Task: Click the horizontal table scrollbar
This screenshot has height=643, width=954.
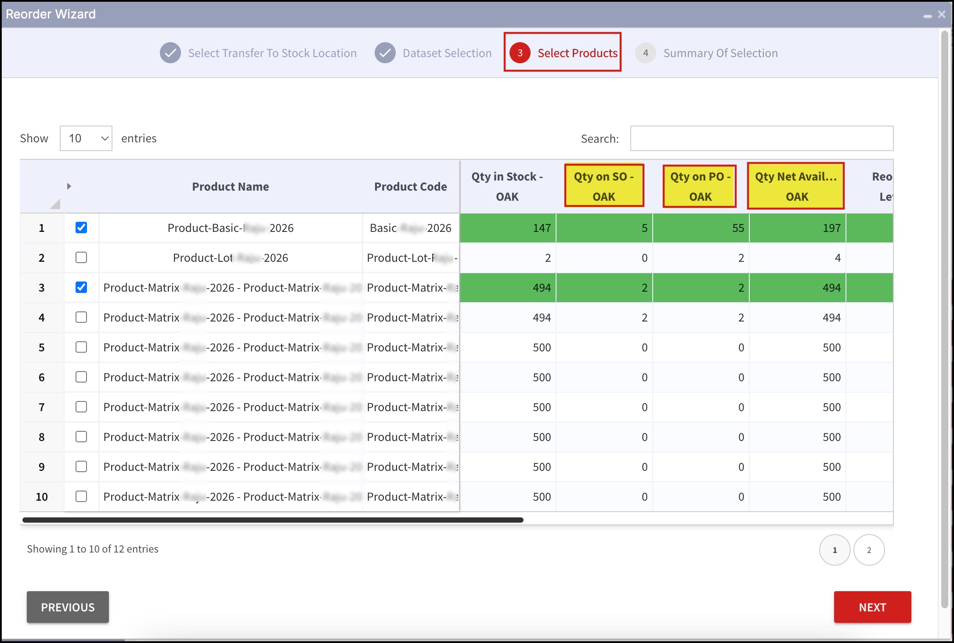Action: point(272,520)
